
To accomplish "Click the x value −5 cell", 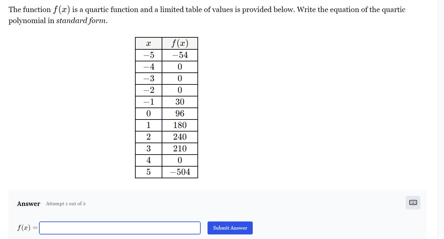I will pos(149,55).
